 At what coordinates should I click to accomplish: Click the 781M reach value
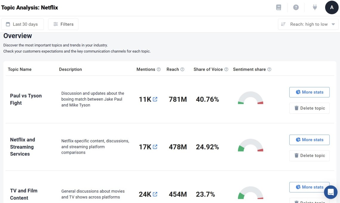[x=178, y=99]
